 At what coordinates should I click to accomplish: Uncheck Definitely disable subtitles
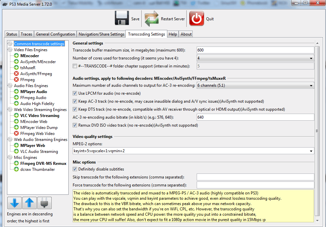[75, 169]
